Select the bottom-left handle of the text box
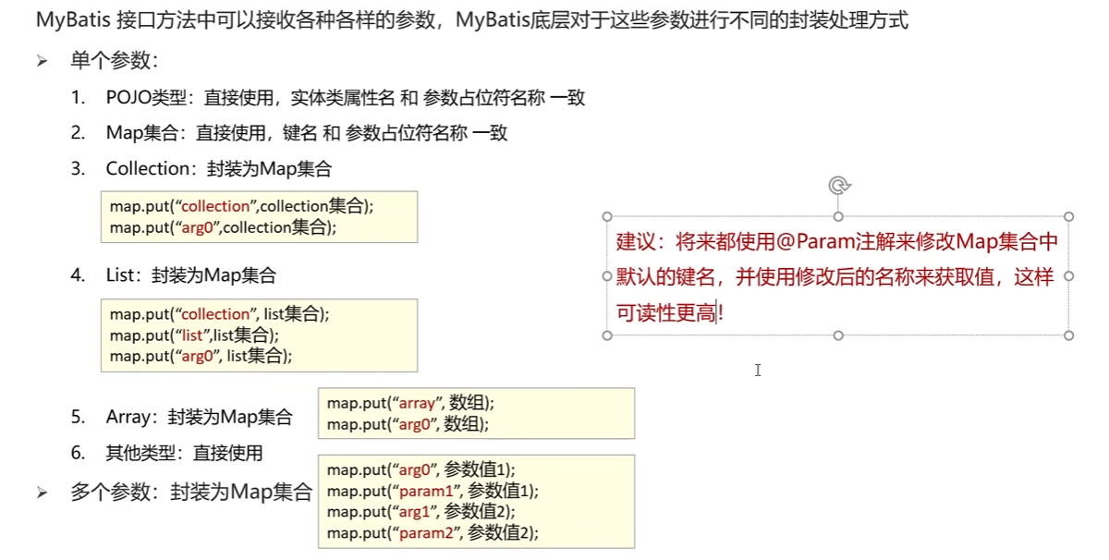This screenshot has height=560, width=1109. coord(607,335)
